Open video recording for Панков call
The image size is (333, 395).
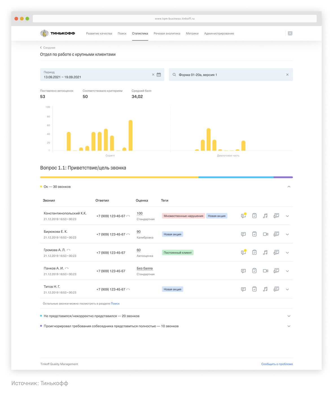point(265,271)
